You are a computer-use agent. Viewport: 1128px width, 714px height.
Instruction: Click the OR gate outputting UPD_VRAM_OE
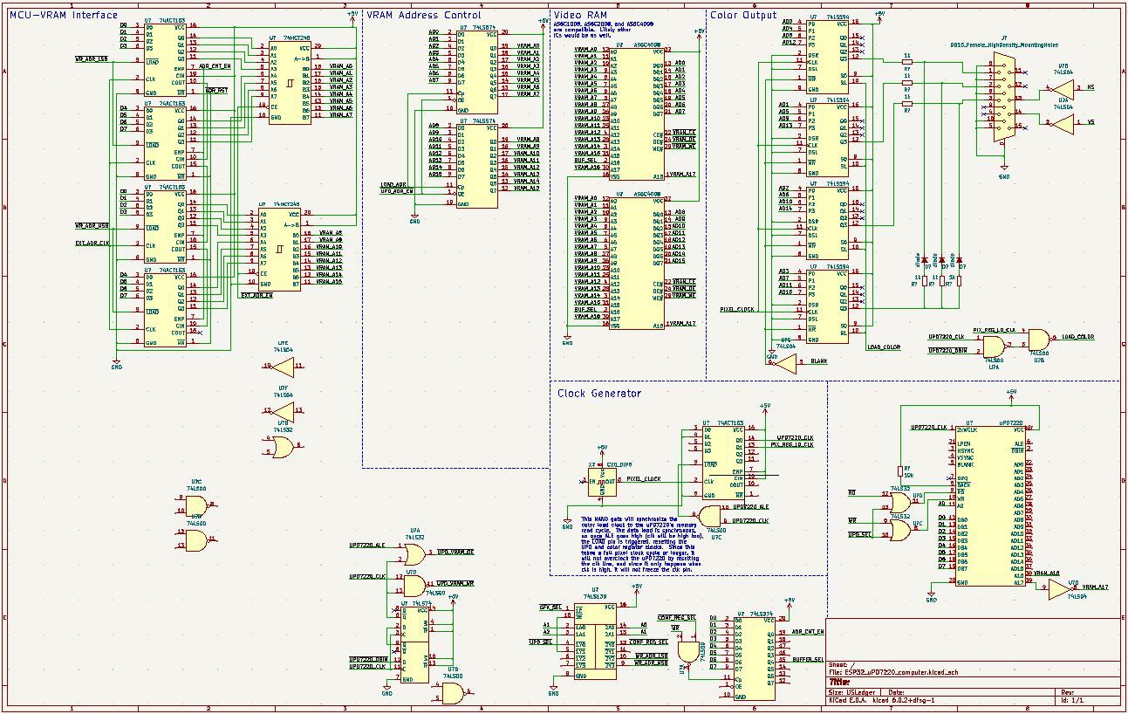click(x=414, y=555)
